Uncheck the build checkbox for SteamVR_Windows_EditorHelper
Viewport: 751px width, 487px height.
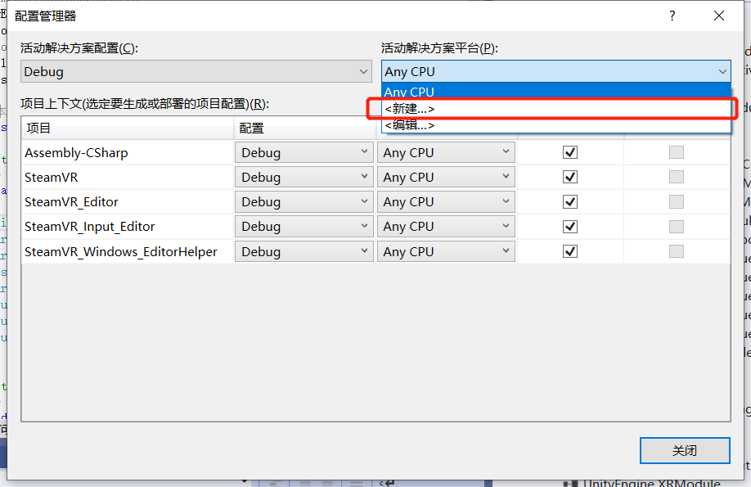point(570,251)
